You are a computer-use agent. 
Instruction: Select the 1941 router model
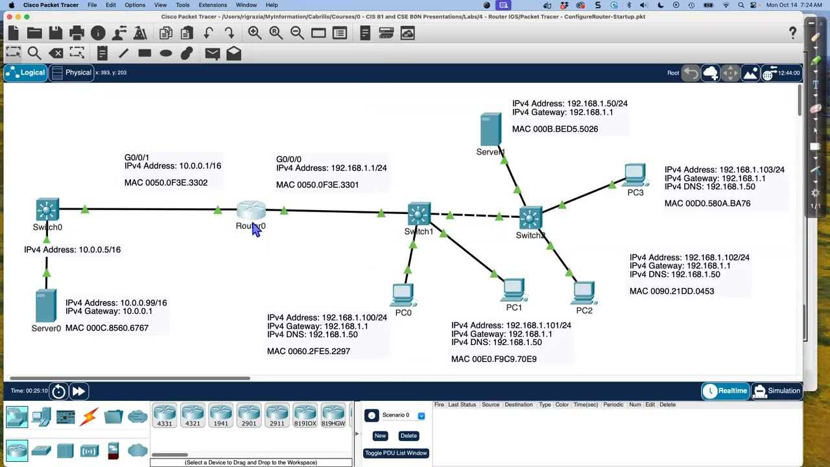(220, 416)
